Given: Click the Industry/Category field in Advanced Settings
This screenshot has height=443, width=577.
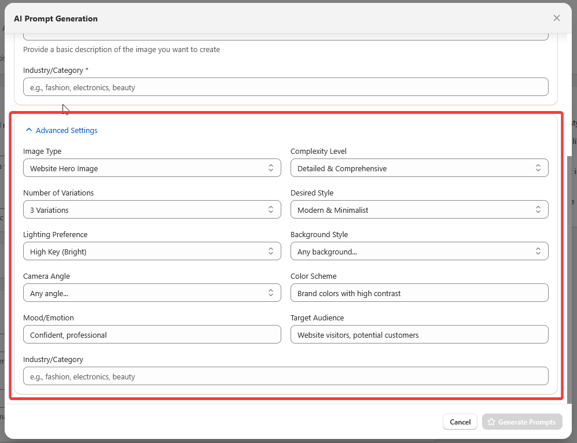Looking at the screenshot, I should click(285, 376).
